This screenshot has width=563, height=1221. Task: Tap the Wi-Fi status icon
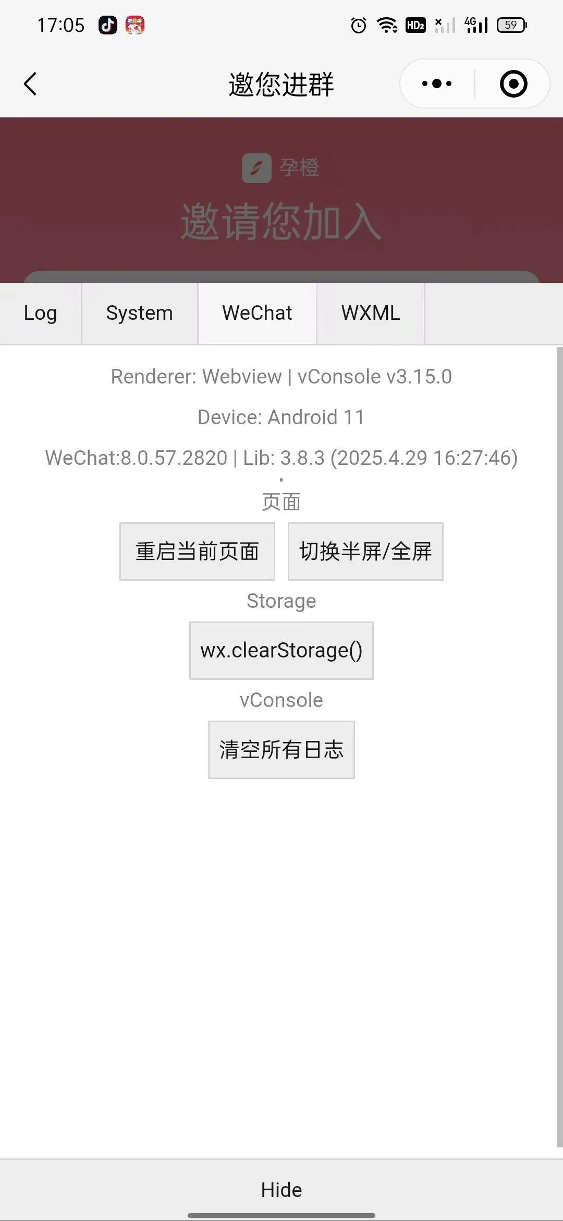point(387,25)
